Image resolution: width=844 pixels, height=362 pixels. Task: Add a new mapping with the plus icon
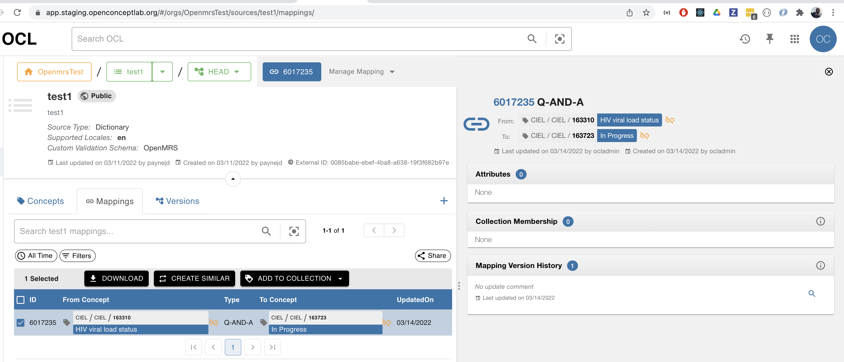tap(444, 201)
